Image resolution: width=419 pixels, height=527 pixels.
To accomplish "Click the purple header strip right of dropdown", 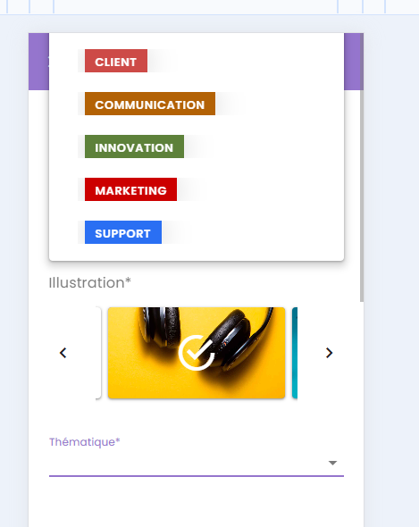I will (x=352, y=62).
